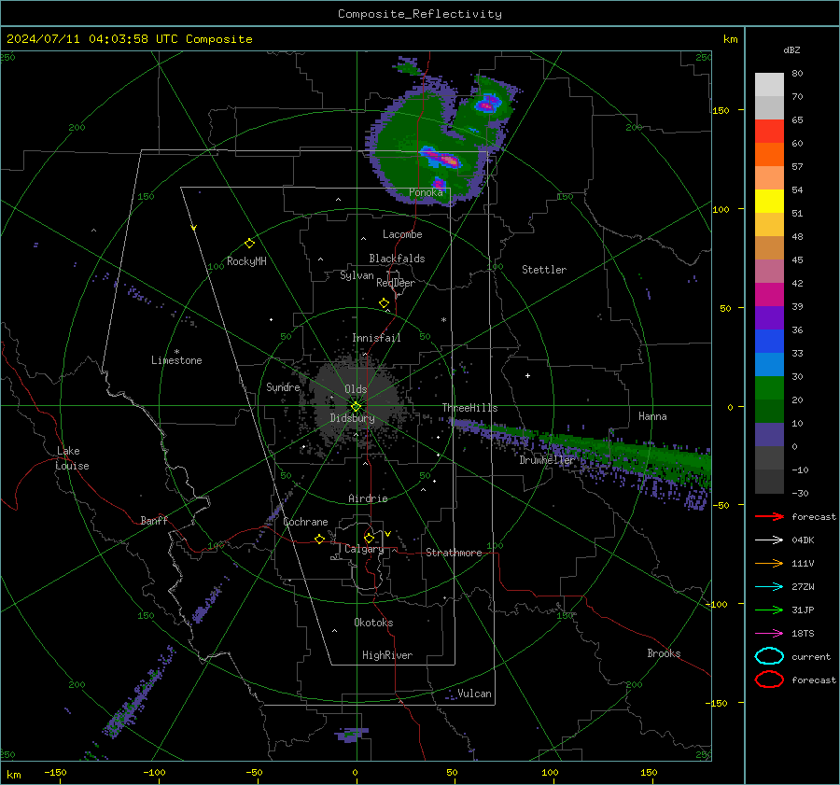Click the cyan current ellipse legend icon

click(769, 656)
